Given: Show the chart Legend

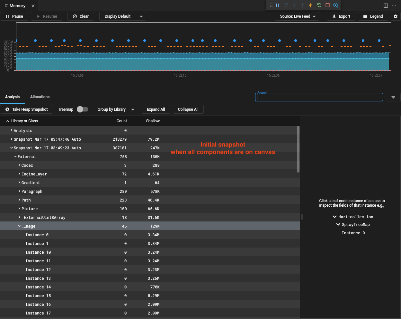Looking at the screenshot, I should coord(373,16).
